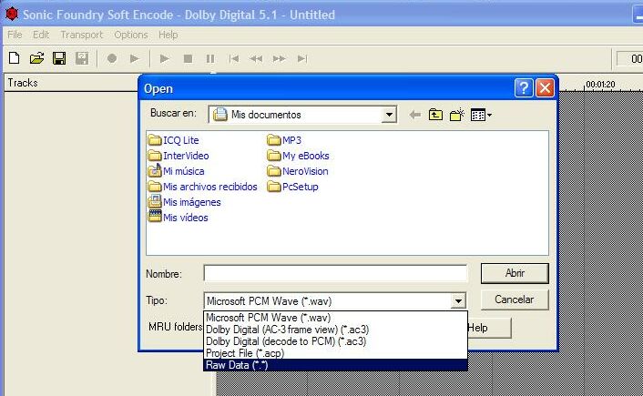
Task: Select Raw Data (*.*) option
Action: [x=335, y=365]
